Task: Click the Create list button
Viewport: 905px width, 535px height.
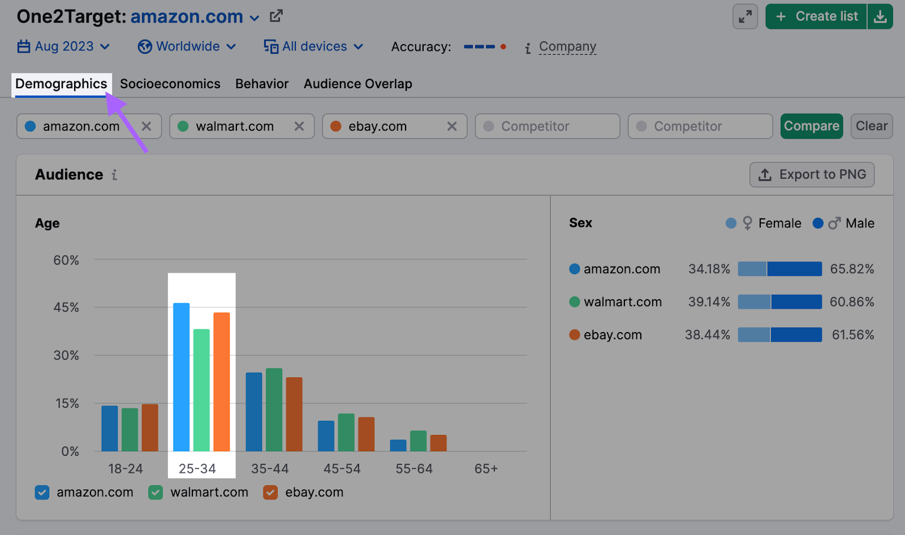Action: click(x=816, y=17)
